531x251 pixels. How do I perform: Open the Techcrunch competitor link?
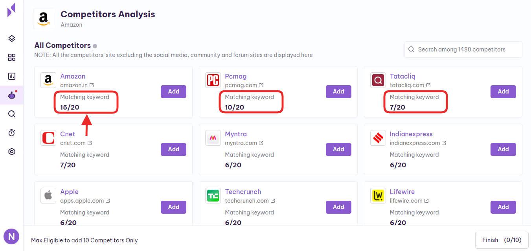pos(243,192)
